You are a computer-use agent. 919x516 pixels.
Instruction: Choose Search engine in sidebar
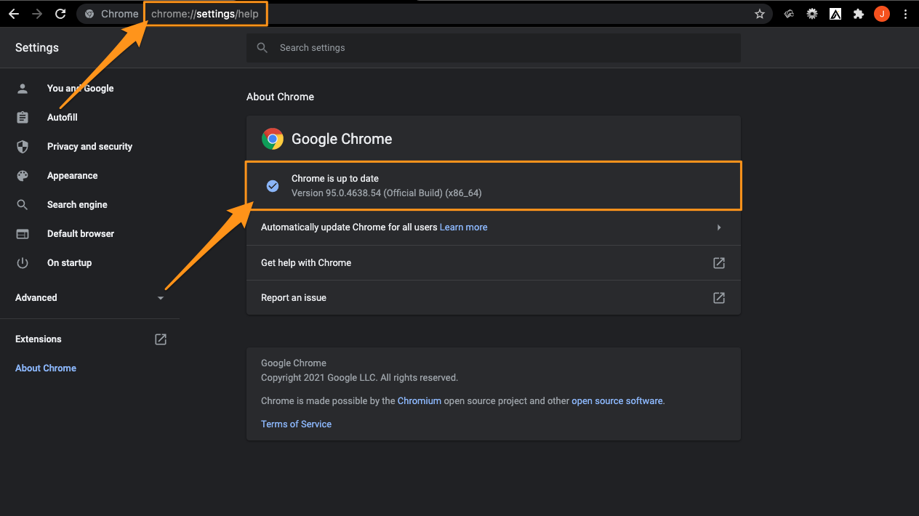(77, 204)
